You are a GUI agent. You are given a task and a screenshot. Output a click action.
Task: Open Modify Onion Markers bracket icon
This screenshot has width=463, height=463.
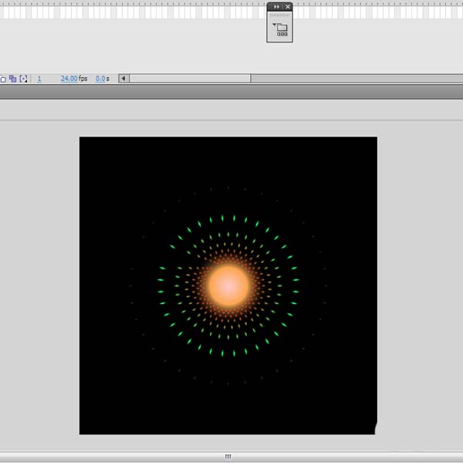pyautogui.click(x=23, y=79)
